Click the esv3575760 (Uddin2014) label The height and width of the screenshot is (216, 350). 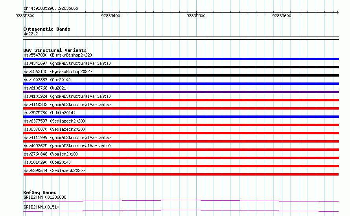pos(50,113)
